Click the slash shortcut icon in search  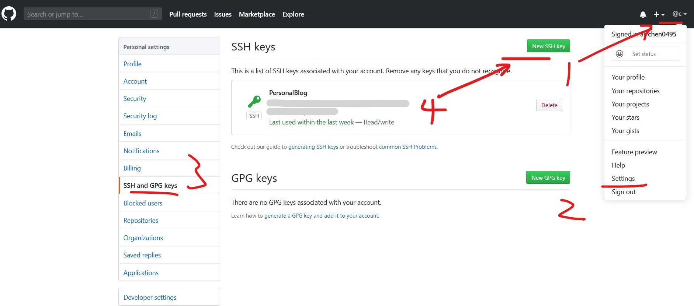pyautogui.click(x=154, y=14)
